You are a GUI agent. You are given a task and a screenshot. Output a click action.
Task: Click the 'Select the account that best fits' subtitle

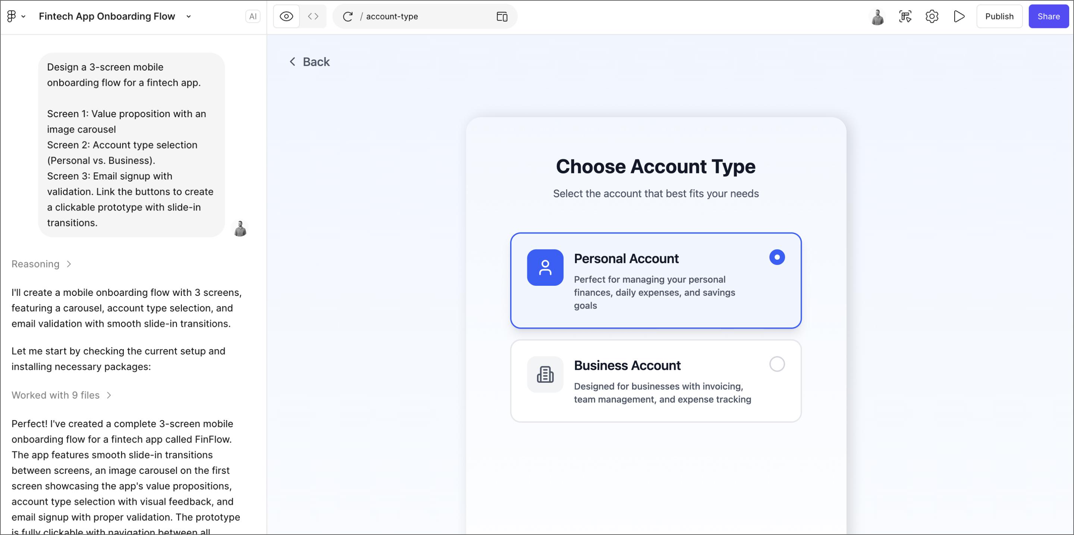(x=656, y=194)
